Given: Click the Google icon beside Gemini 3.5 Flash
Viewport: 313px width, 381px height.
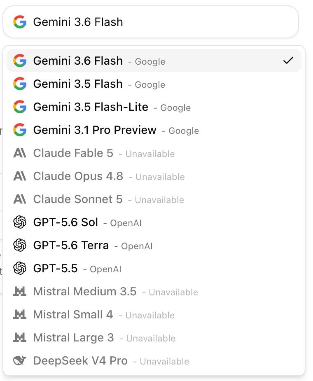Looking at the screenshot, I should (x=20, y=84).
